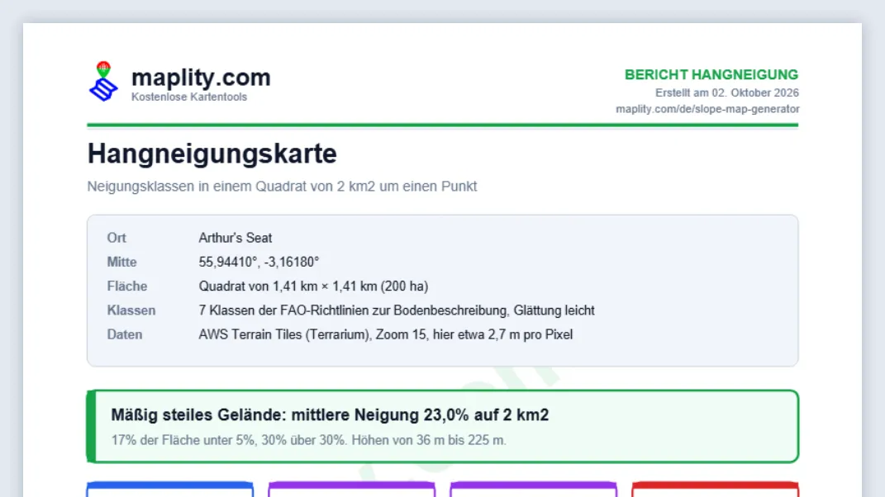Click the 'Mäßig steiles Gelände' summary headline
885x497 pixels.
330,415
